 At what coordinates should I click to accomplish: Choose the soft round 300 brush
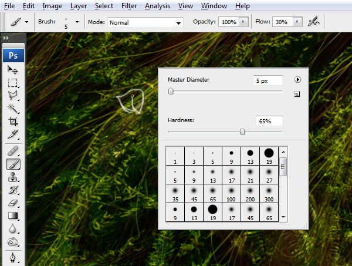point(269,194)
